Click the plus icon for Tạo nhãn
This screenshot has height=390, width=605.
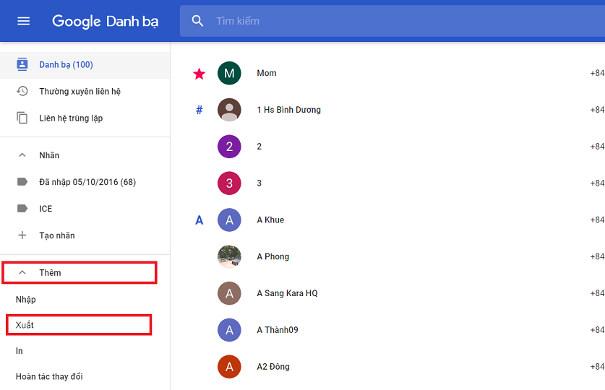(x=22, y=235)
